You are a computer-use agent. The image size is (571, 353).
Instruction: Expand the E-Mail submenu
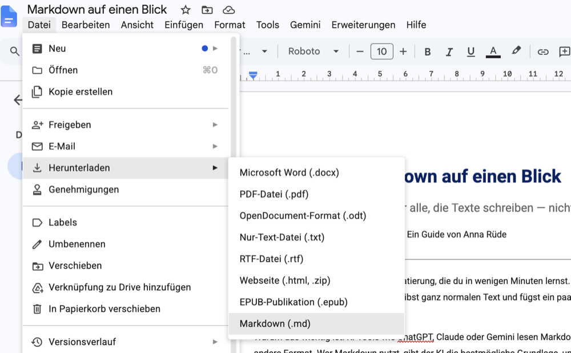(x=126, y=146)
